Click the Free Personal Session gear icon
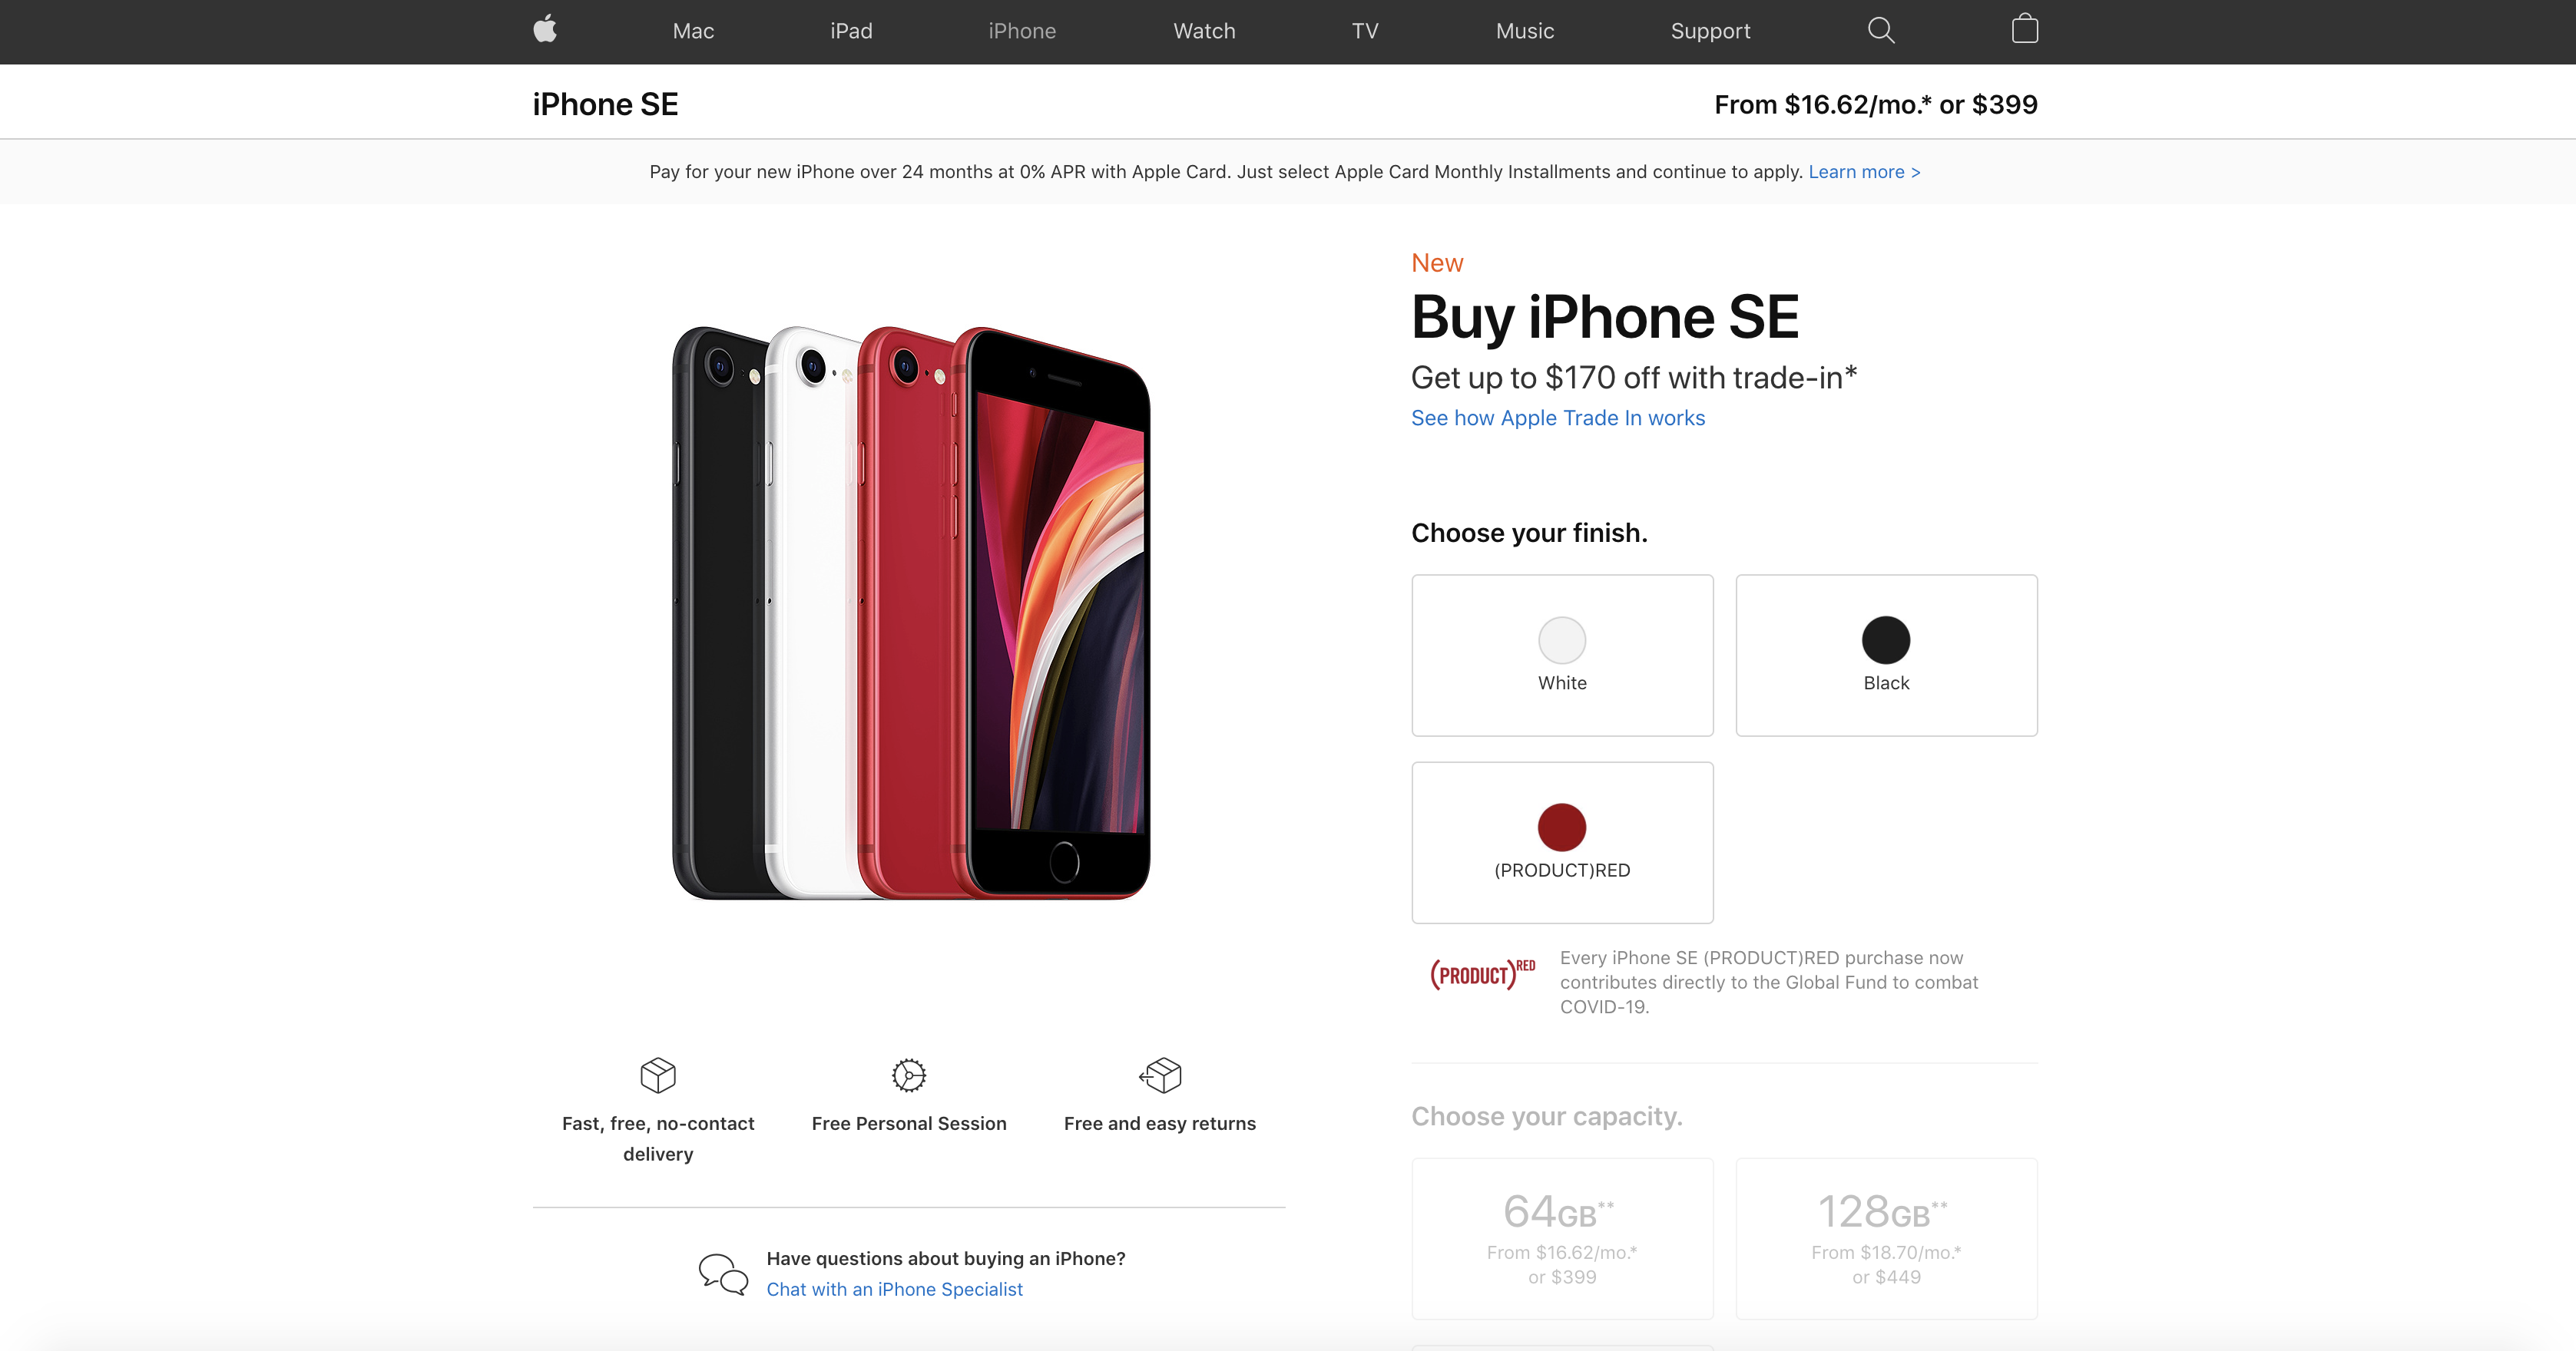This screenshot has height=1351, width=2576. pos(908,1075)
